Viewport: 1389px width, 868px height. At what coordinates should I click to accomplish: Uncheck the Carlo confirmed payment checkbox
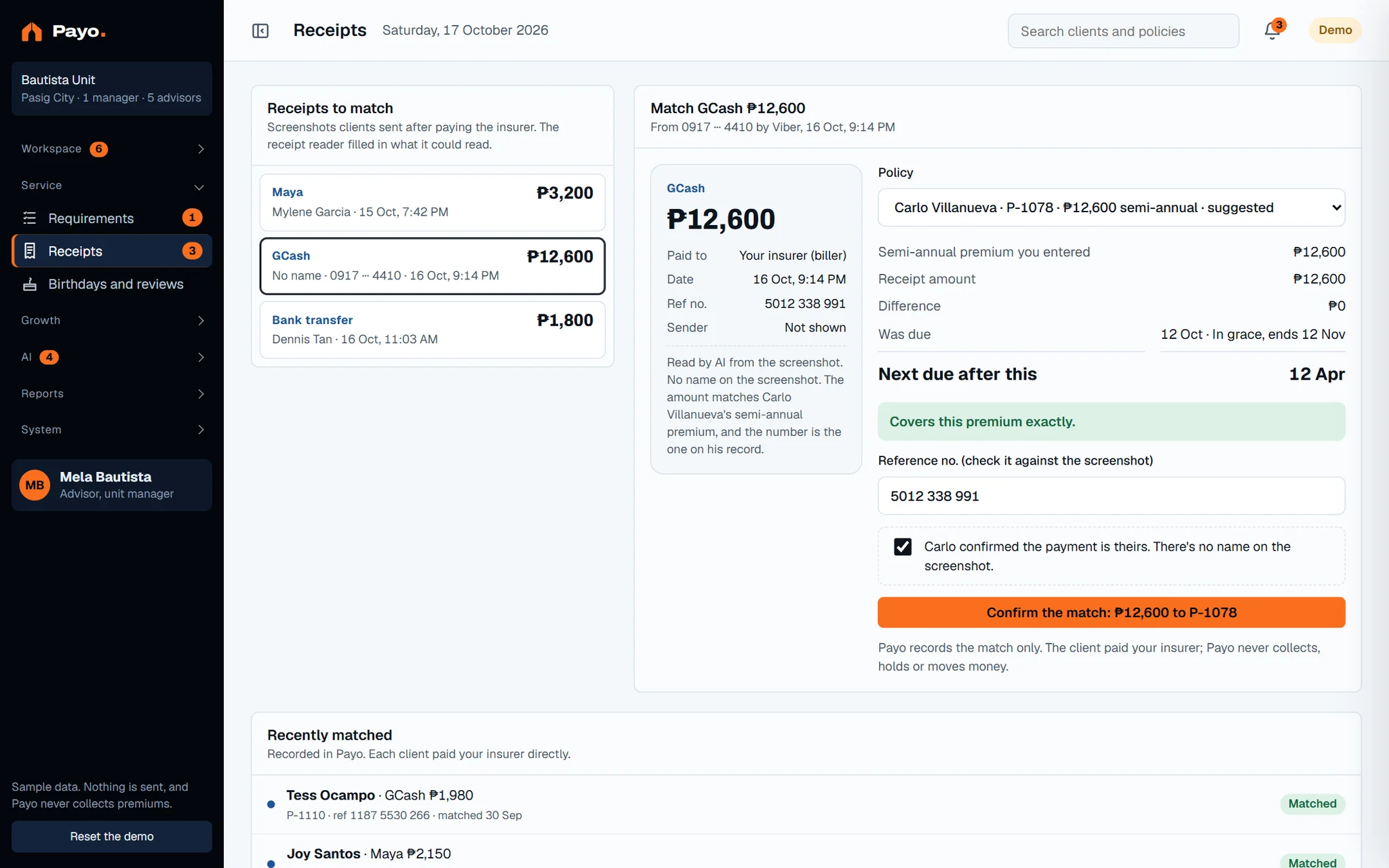coord(903,547)
